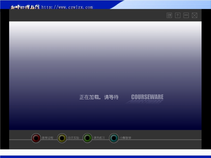Viewport: 211px width, 158px height.
Task: Close the courseware using the X box icon
Action: click(x=194, y=16)
